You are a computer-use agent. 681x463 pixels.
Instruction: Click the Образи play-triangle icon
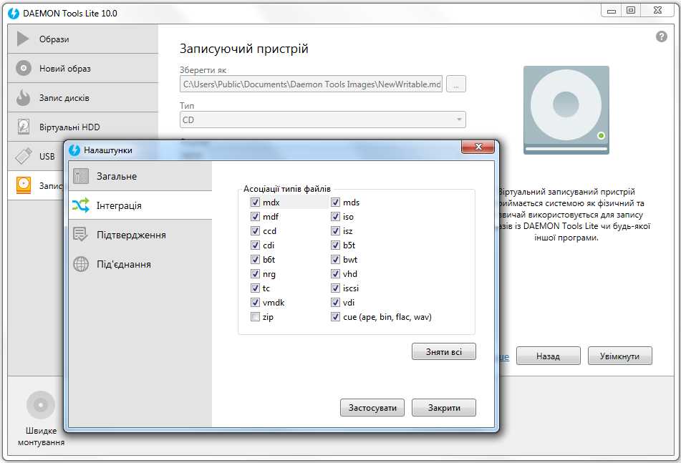[24, 39]
